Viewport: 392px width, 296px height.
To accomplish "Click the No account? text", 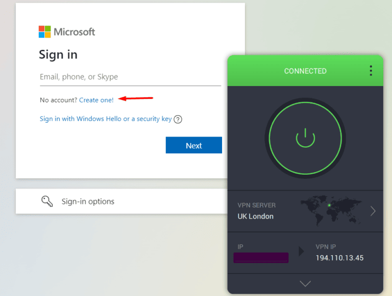I will 59,100.
